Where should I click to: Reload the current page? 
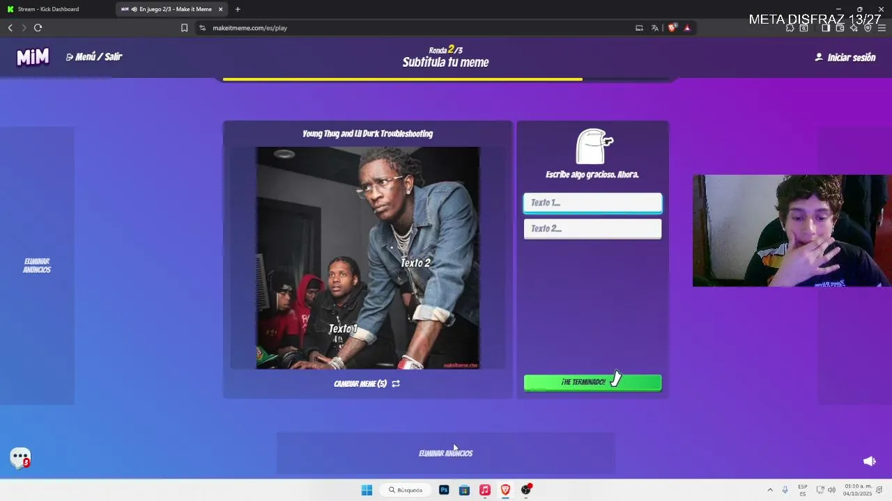[38, 28]
